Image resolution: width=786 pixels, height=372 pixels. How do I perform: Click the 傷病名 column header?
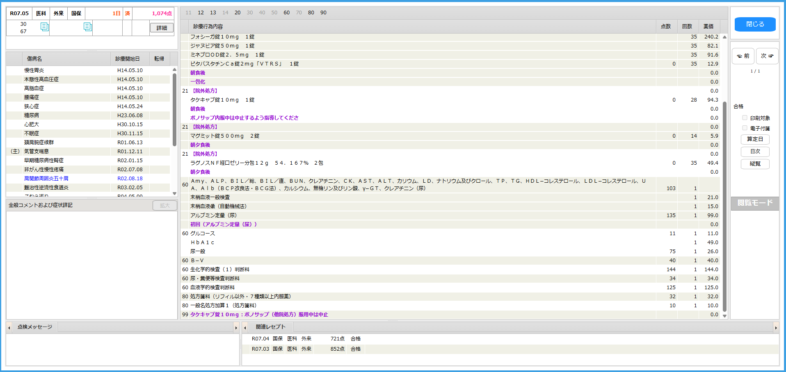66,59
